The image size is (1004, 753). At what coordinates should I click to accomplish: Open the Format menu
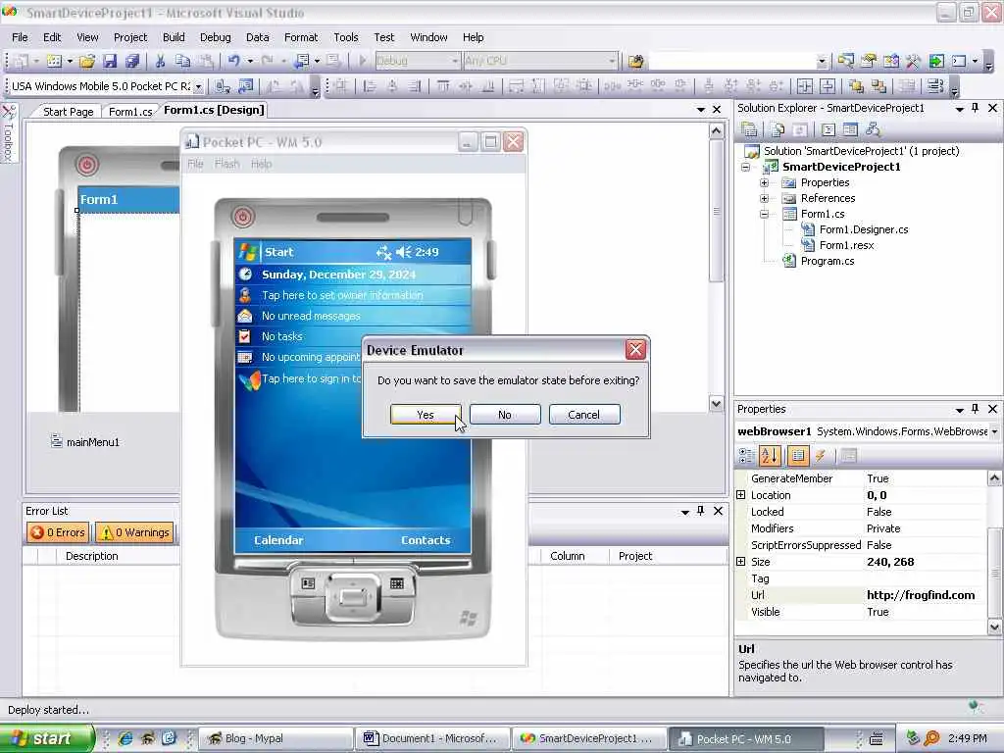[301, 37]
